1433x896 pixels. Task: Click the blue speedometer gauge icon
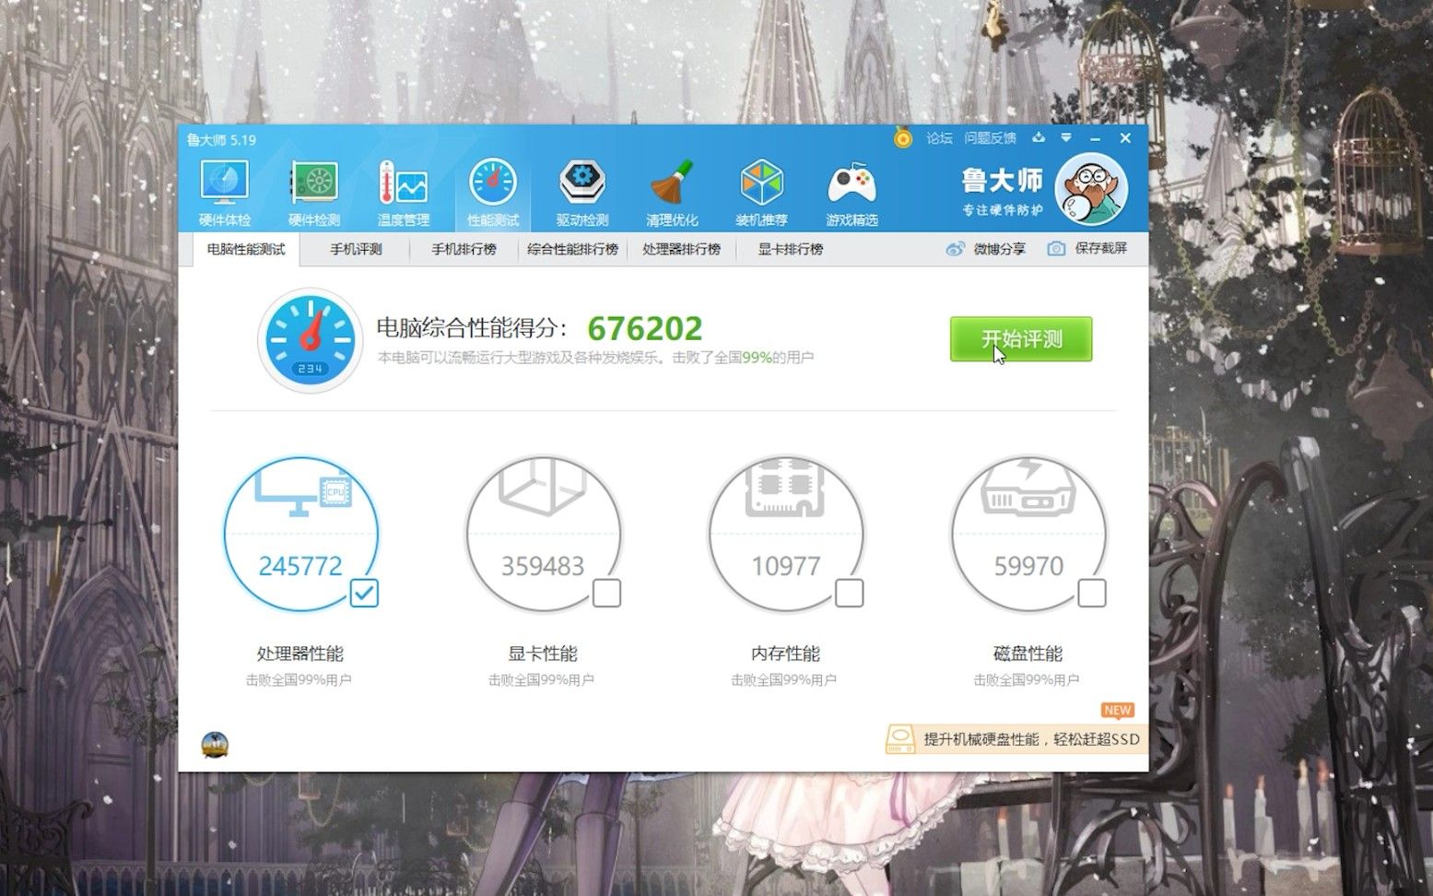[310, 340]
